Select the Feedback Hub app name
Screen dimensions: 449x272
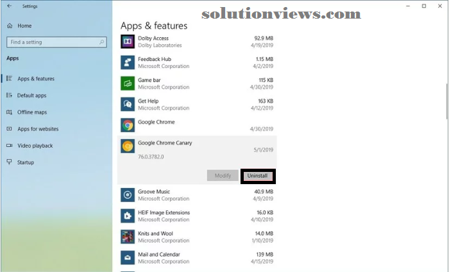155,59
